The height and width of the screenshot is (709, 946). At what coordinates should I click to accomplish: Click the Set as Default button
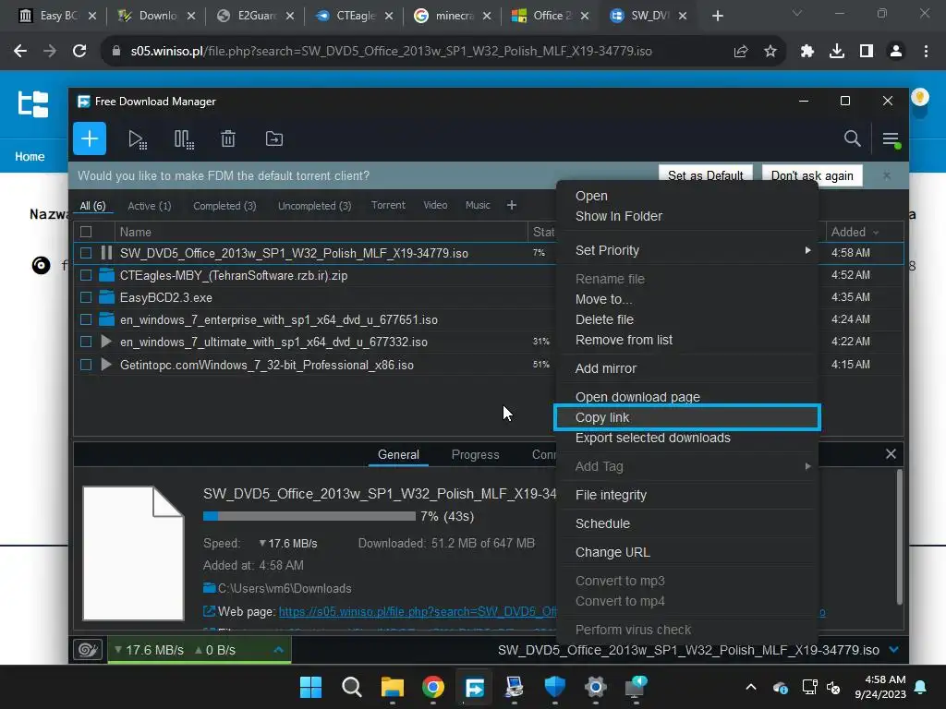coord(705,175)
